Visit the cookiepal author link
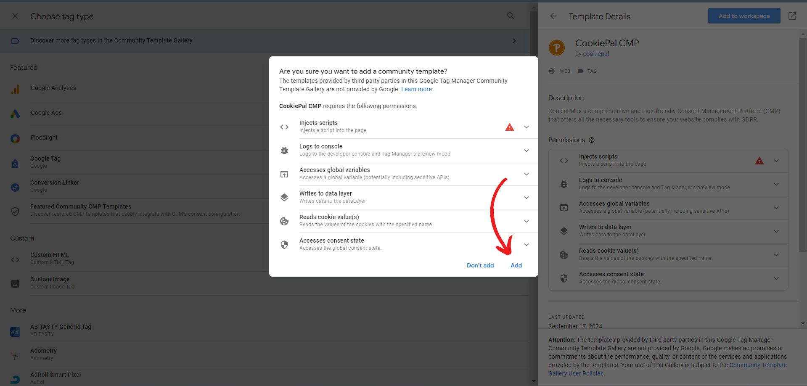The image size is (807, 386). (x=595, y=54)
